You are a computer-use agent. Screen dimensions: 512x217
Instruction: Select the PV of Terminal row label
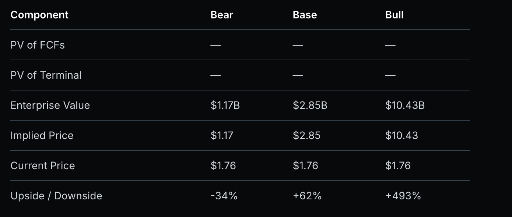click(46, 75)
